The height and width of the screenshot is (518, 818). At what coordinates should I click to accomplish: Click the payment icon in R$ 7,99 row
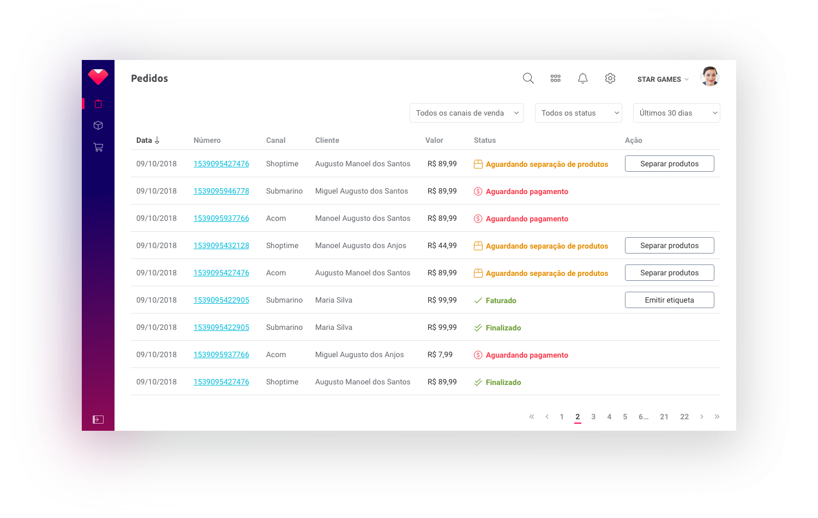click(x=478, y=355)
